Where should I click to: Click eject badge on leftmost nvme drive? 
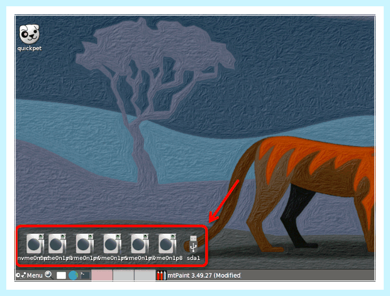pyautogui.click(x=41, y=236)
